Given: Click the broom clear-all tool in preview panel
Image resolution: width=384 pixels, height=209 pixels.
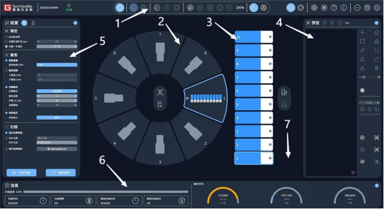Looking at the screenshot, I should pos(377,42).
